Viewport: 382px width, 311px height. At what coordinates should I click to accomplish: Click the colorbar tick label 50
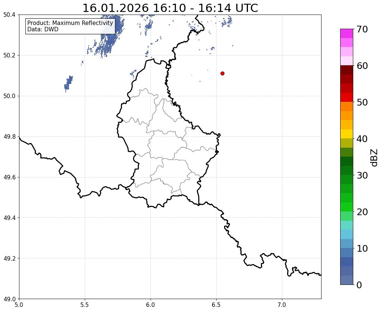[362, 102]
